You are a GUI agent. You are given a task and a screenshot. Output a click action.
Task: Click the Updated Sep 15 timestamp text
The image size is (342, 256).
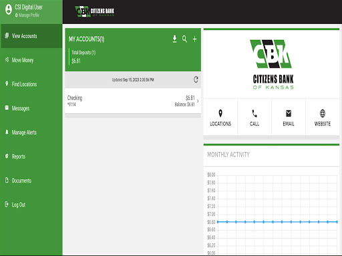tap(133, 80)
